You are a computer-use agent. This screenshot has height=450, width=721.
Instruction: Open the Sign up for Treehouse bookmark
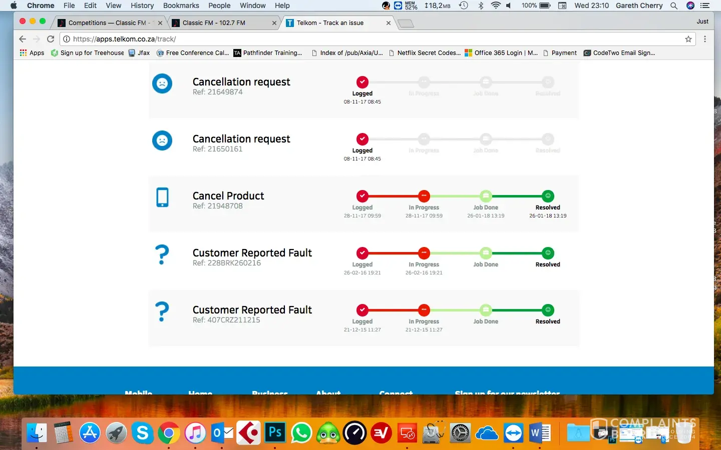pos(88,53)
